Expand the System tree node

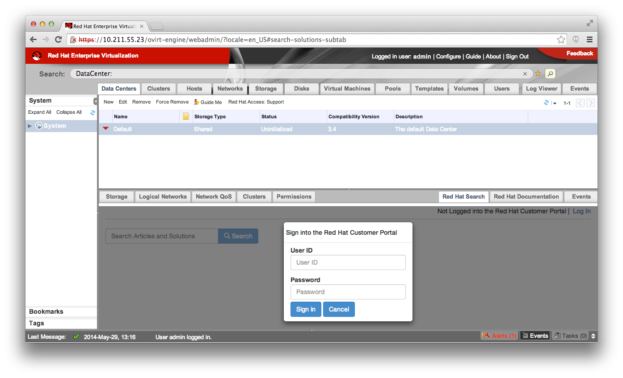coord(29,125)
